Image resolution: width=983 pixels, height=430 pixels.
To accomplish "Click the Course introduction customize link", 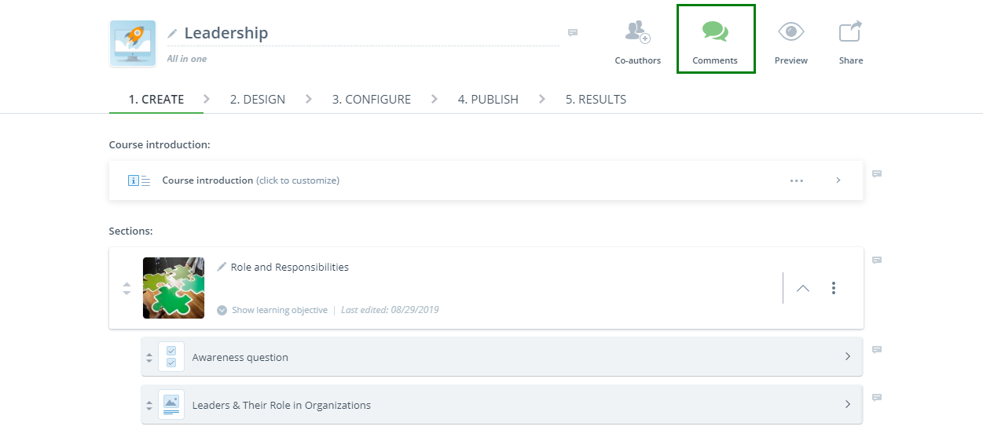I will coord(298,180).
